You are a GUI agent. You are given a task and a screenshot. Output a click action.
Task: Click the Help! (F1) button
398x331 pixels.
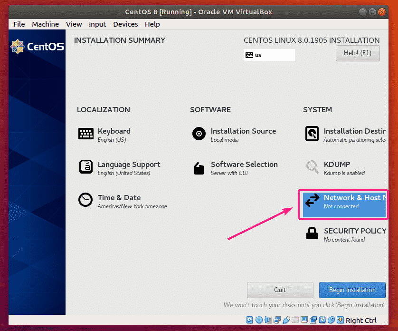358,53
